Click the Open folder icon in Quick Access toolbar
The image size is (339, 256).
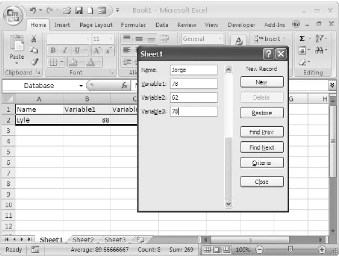(67, 10)
